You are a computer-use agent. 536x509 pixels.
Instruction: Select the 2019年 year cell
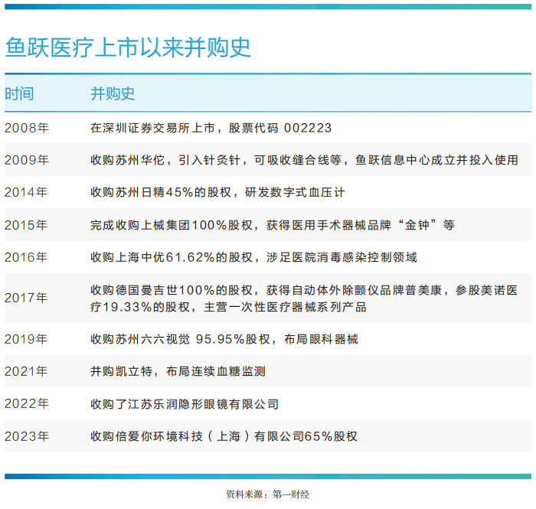tap(26, 339)
